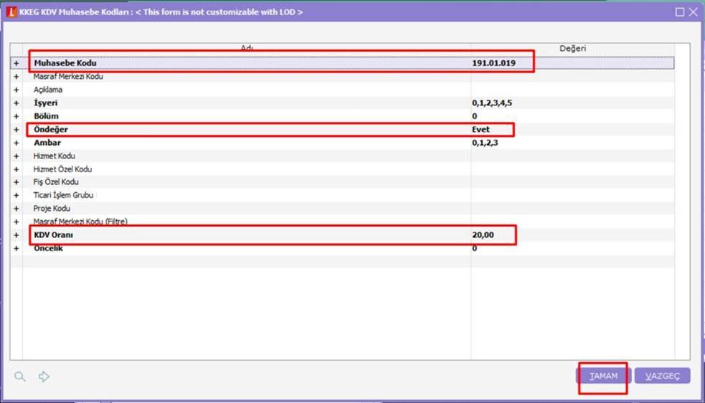Select the Bölüm value 0
This screenshot has width=705, height=403.
coord(474,116)
